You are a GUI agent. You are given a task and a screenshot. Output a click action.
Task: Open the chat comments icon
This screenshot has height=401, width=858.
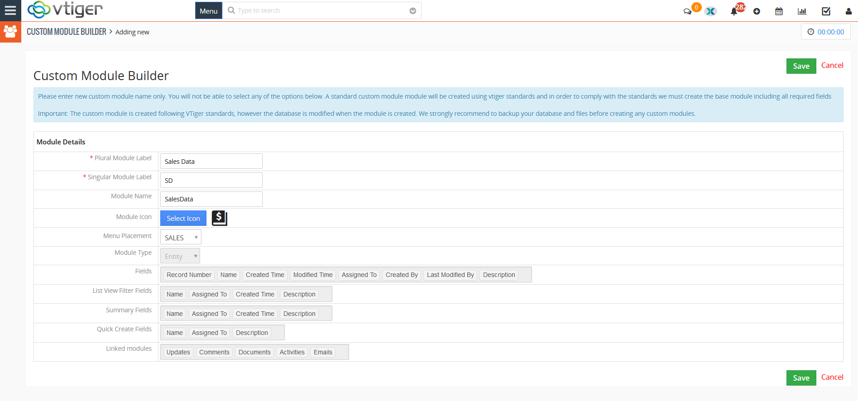pos(687,11)
